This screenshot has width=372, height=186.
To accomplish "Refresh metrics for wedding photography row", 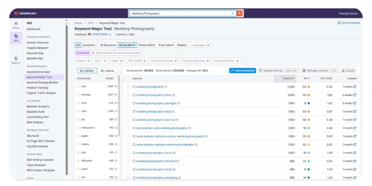I will click(355, 87).
